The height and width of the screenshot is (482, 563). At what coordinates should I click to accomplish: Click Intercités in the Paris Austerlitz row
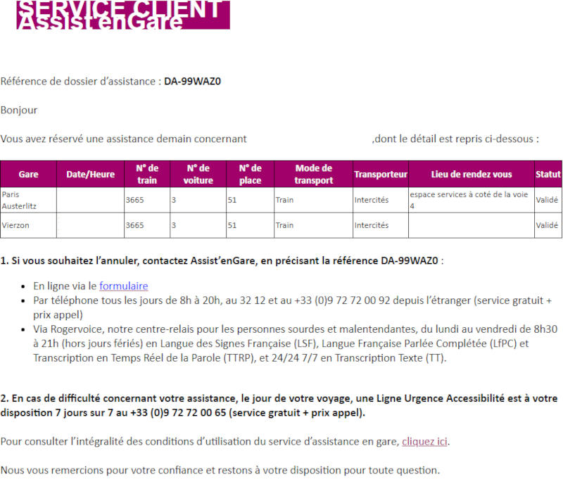[x=372, y=200]
